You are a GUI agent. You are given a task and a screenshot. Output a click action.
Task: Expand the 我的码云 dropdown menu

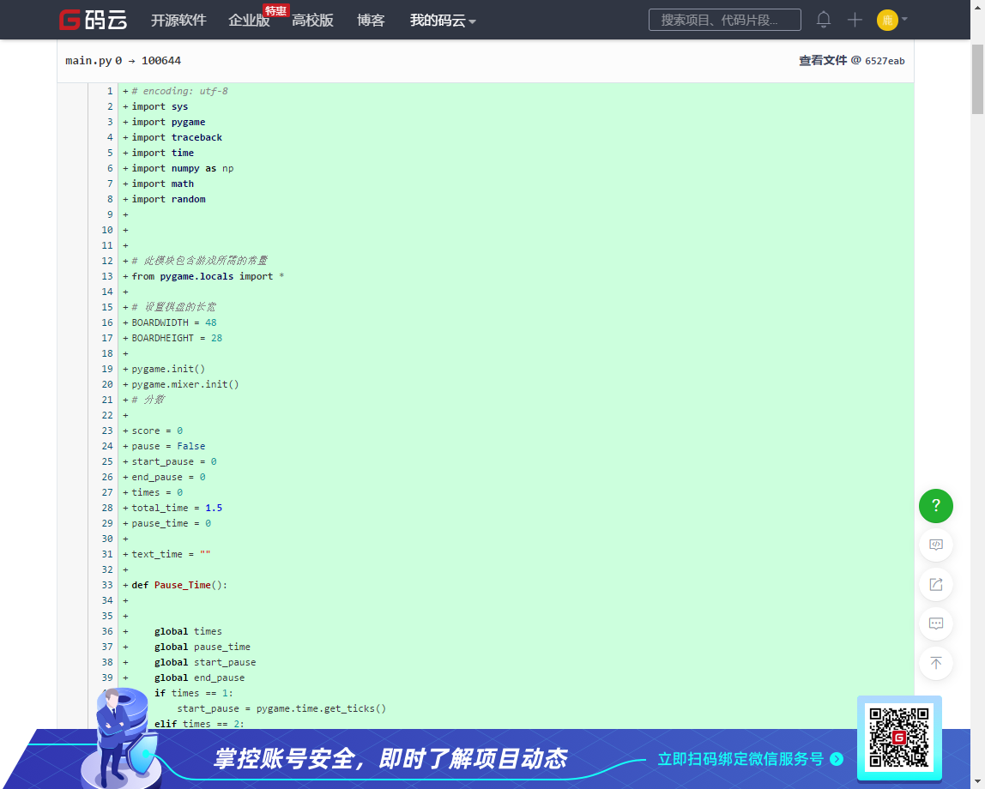click(443, 20)
